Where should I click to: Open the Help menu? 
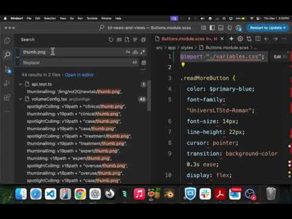tap(118, 18)
